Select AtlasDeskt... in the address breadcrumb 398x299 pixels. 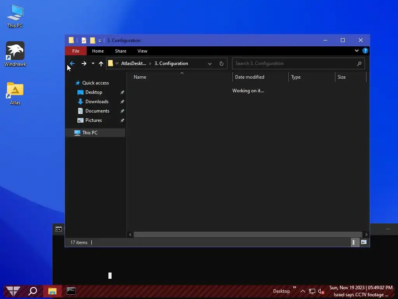point(134,63)
